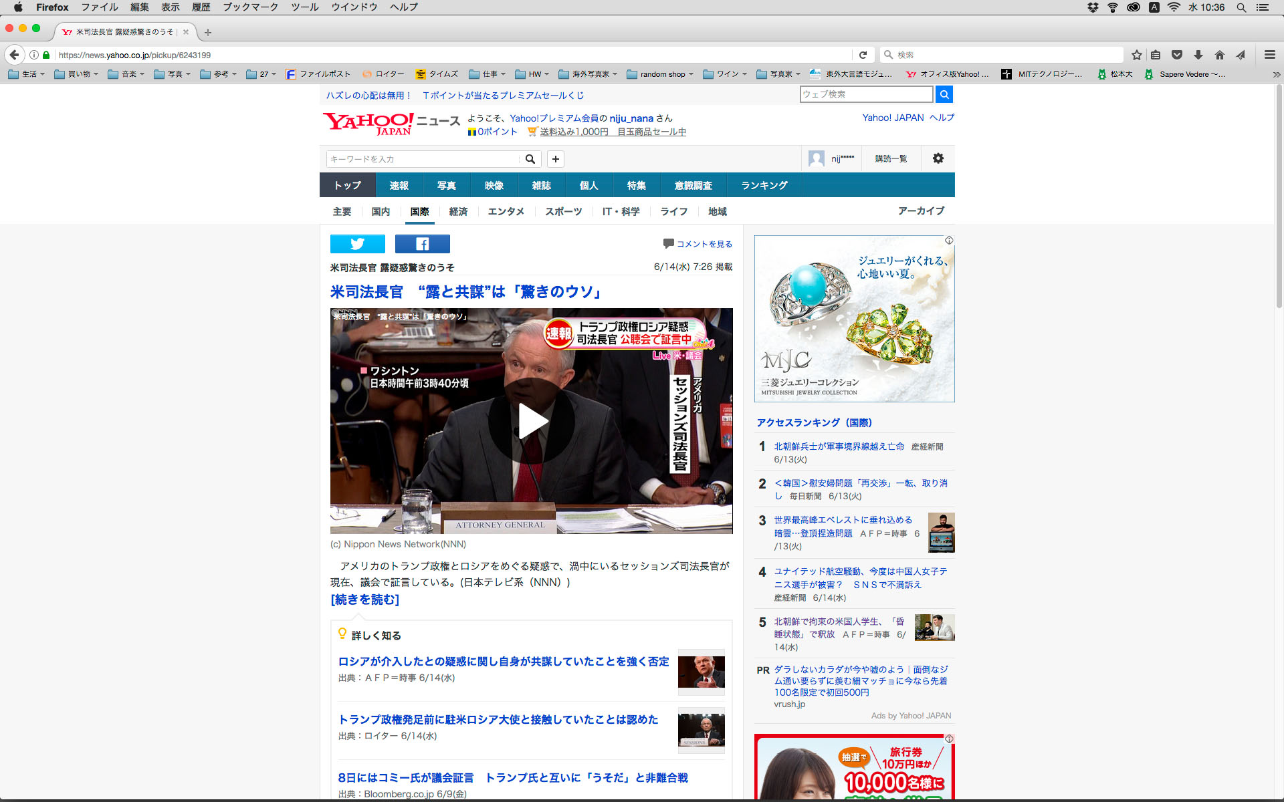Click the 続きを読む link
Screen dimensions: 1284x802
click(365, 599)
